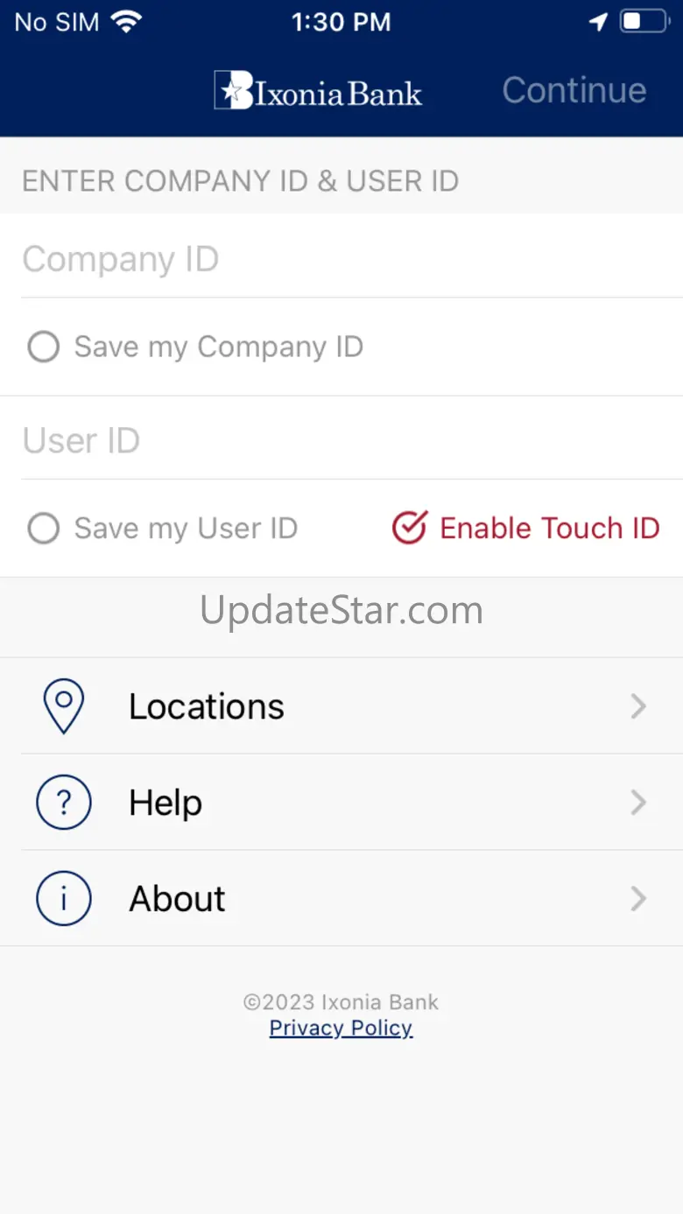Tap the Touch ID checkmark icon
This screenshot has width=683, height=1214.
click(409, 528)
